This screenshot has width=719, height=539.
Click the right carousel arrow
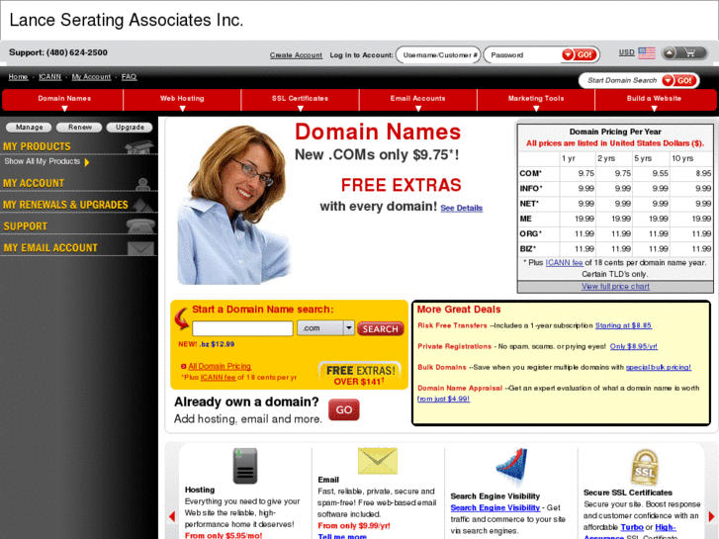tap(712, 516)
